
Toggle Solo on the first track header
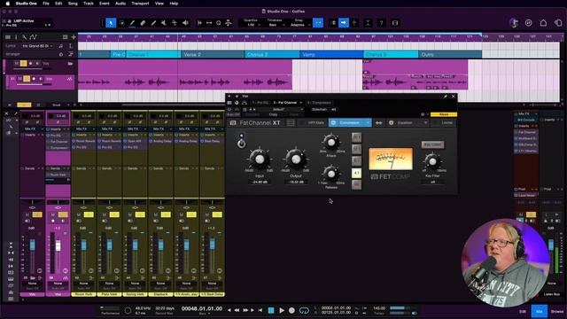[24, 64]
